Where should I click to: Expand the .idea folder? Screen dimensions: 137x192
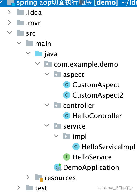point(10,12)
